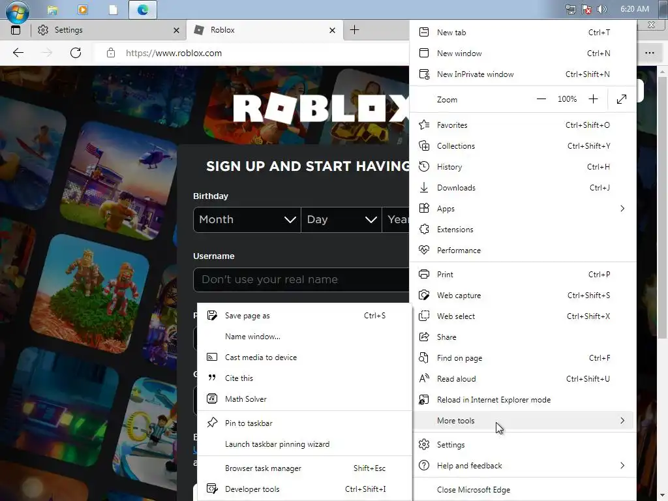Enter full screen via the zoom expand icon

click(x=622, y=99)
